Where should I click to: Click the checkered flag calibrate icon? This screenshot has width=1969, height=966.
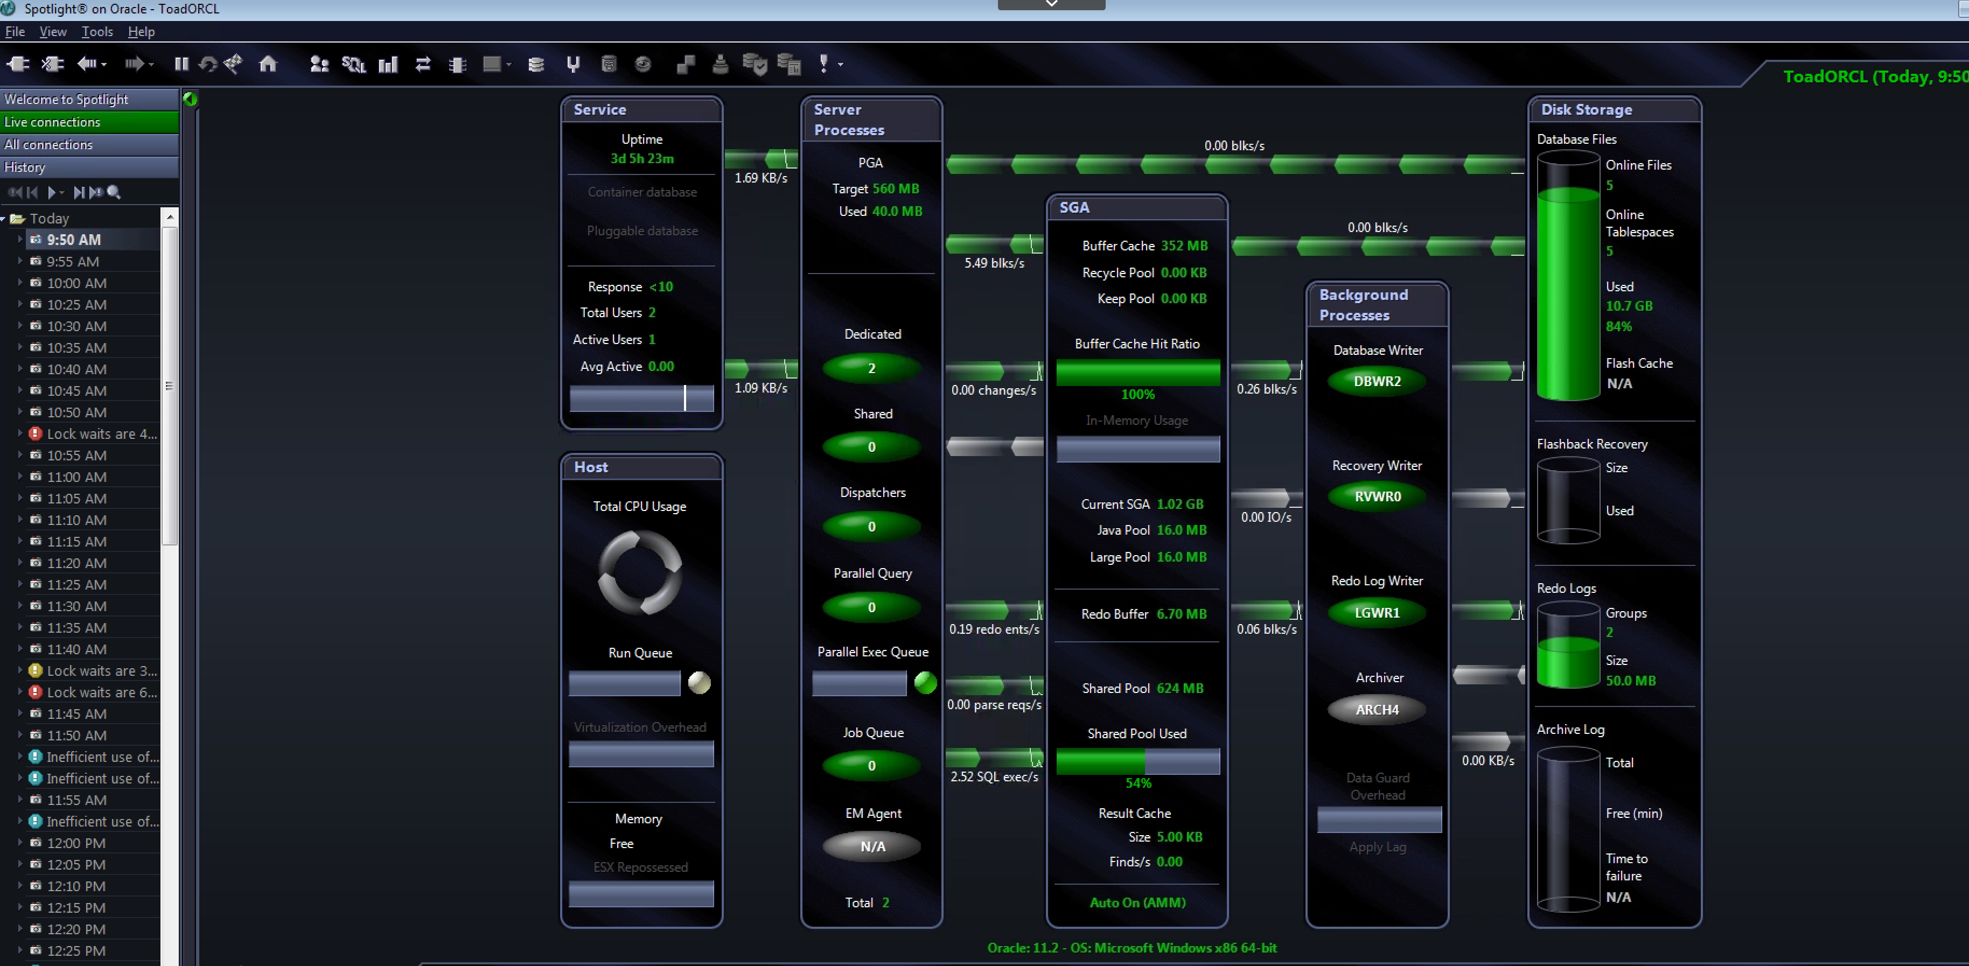(233, 64)
